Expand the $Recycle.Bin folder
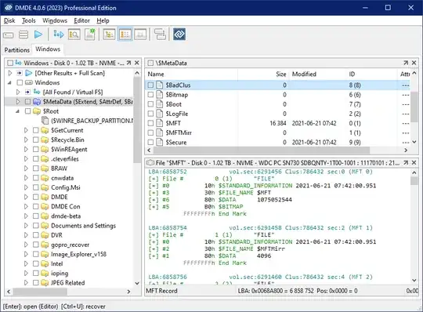Screen dimensions: 423x312 coord(26,140)
